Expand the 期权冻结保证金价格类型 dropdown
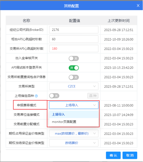143x162 pixels. (74, 143)
